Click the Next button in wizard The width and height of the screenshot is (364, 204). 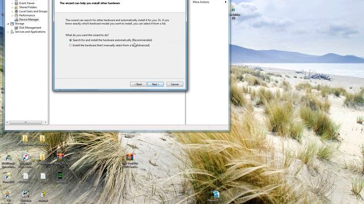pos(155,84)
